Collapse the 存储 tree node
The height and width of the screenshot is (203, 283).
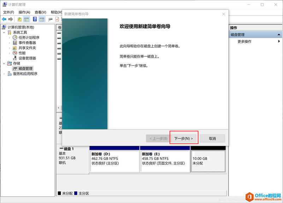[4, 64]
